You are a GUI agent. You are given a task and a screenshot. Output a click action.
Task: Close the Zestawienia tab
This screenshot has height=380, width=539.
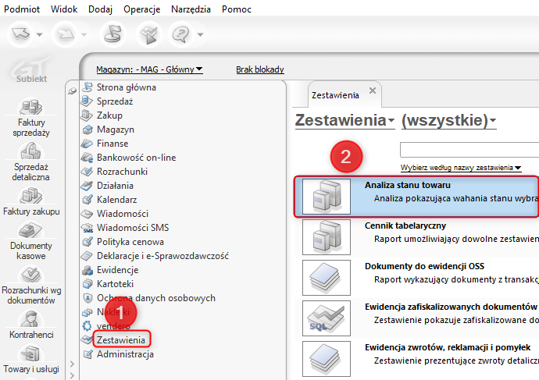click(373, 91)
